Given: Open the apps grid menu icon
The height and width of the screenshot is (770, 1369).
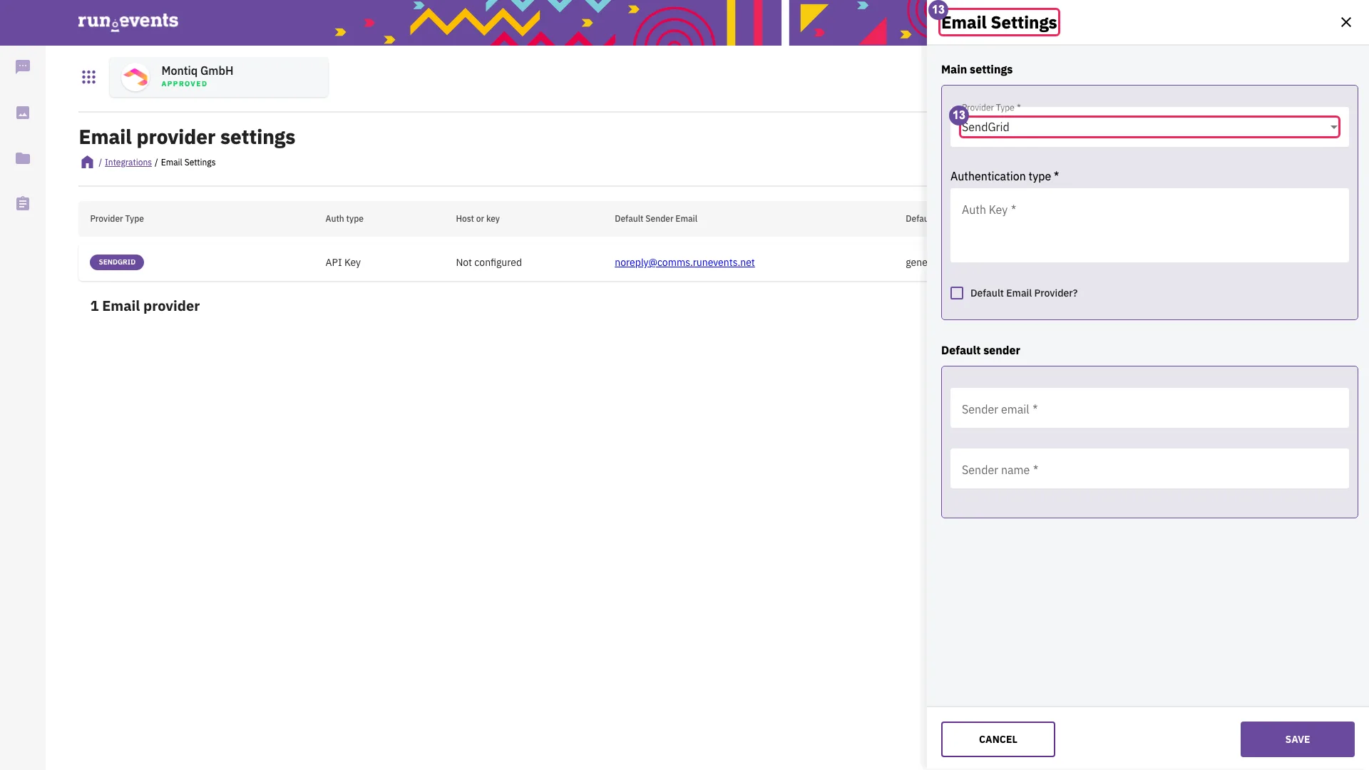Looking at the screenshot, I should 88,77.
